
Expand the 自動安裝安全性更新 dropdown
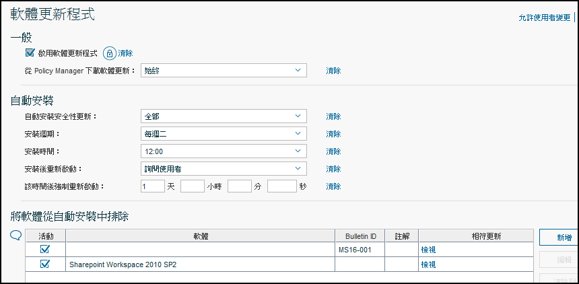tap(224, 116)
